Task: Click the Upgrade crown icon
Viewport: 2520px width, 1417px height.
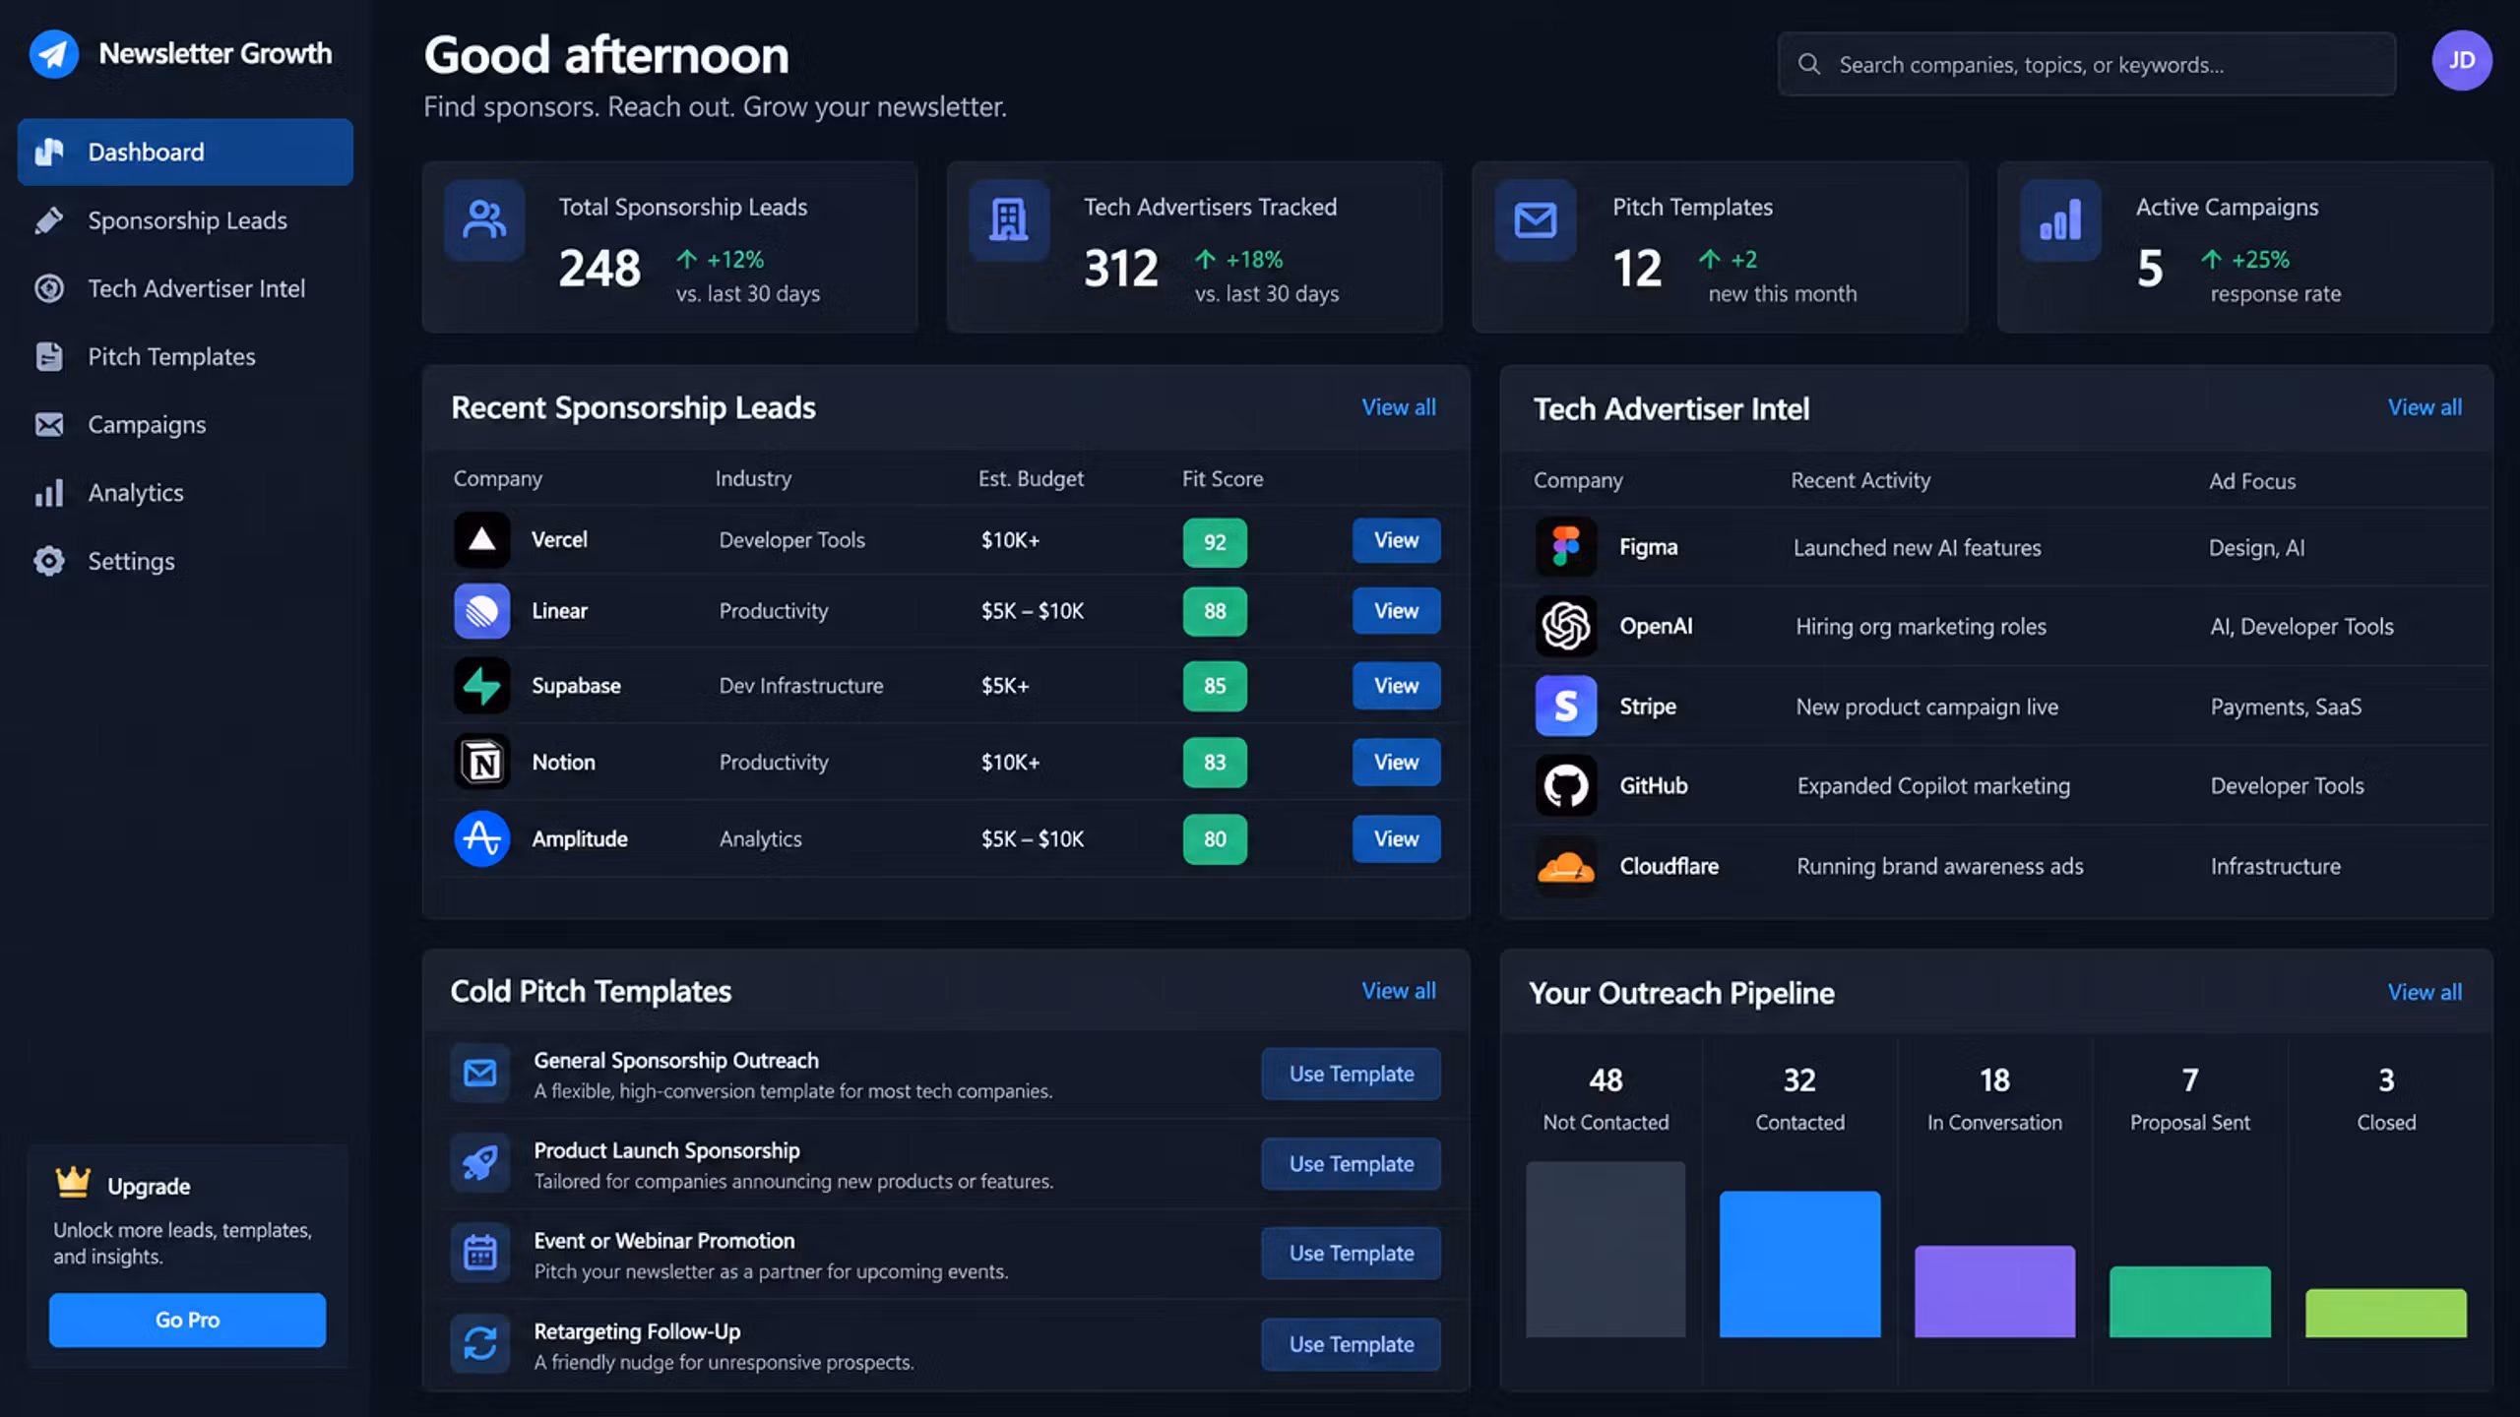Action: click(73, 1182)
